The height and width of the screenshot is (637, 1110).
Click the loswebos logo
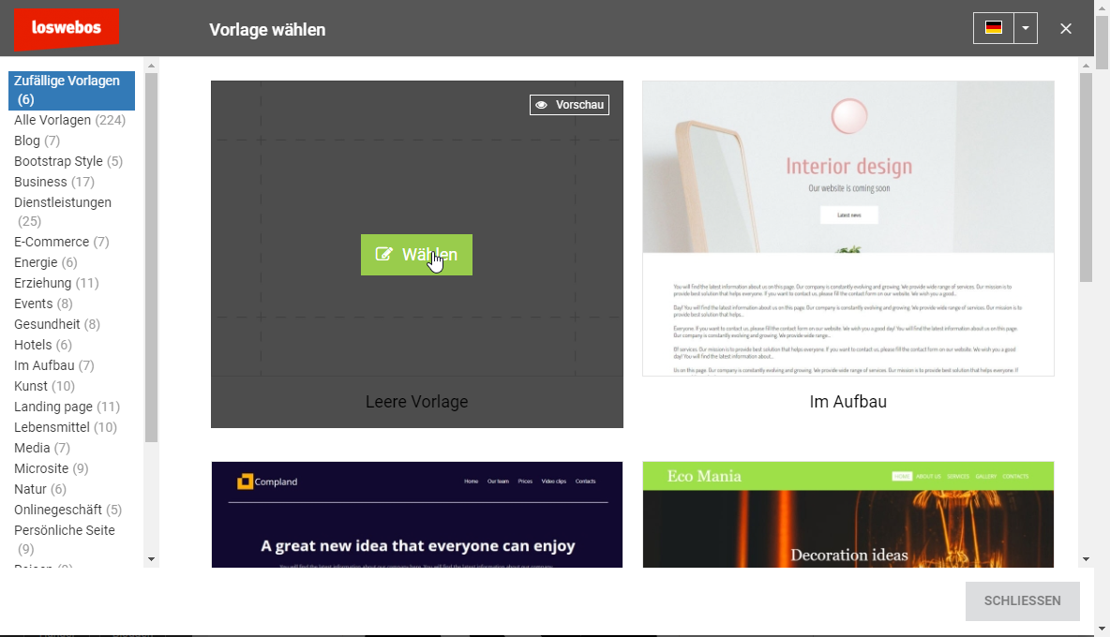(67, 29)
